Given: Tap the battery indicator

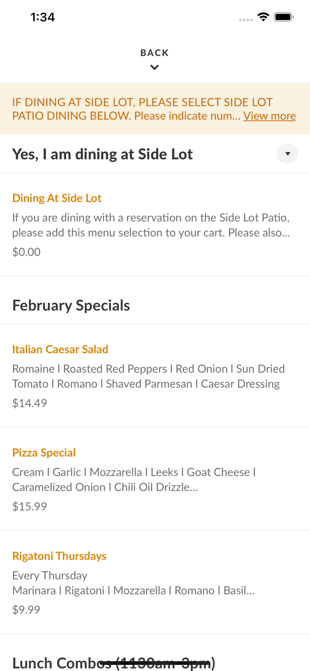Looking at the screenshot, I should [x=283, y=16].
